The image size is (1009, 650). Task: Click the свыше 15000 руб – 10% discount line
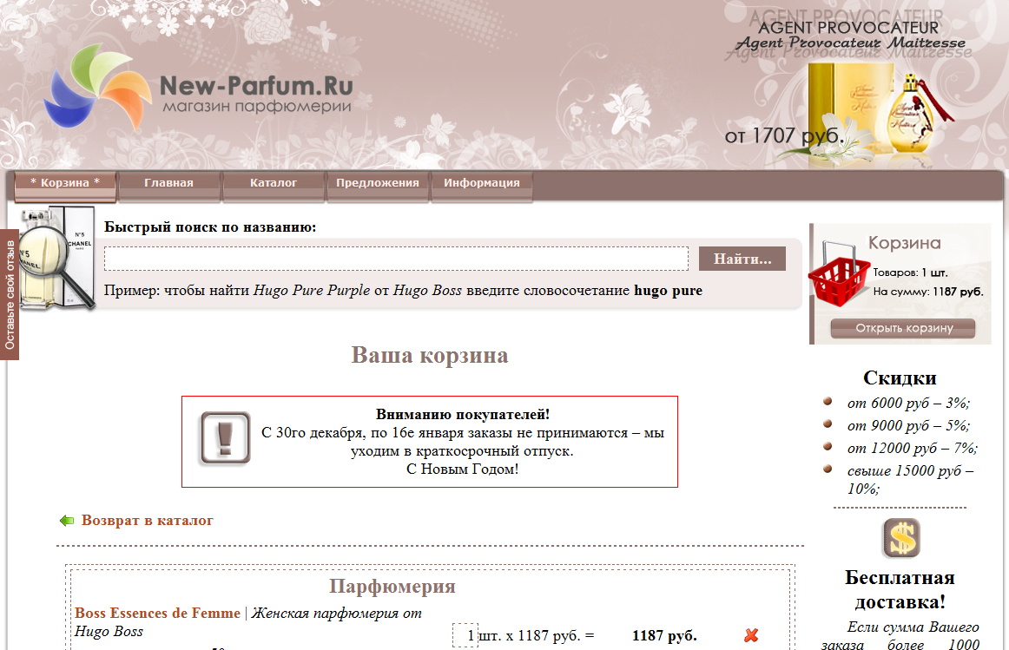point(911,480)
